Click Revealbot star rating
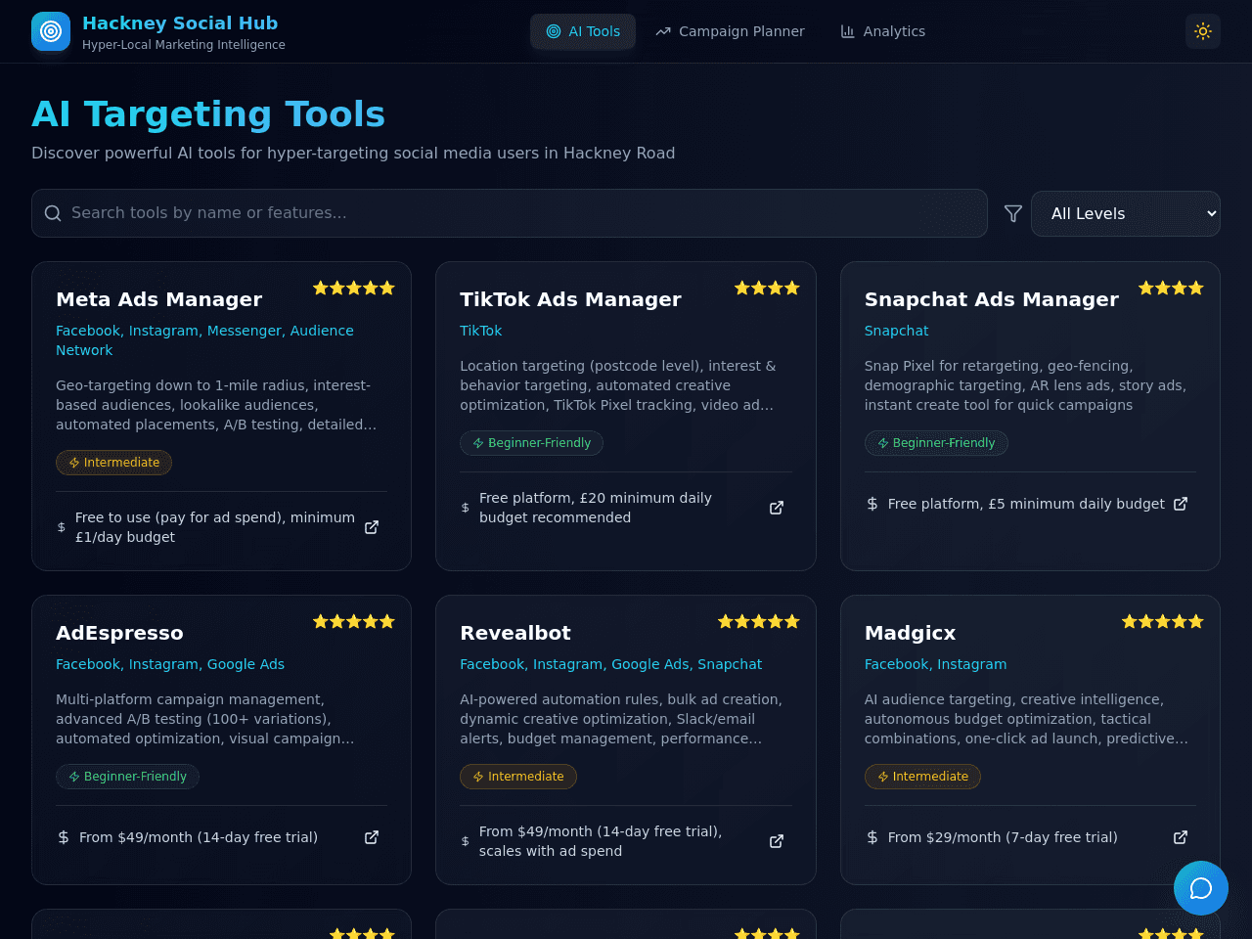Viewport: 1252px width, 939px height. coord(759,621)
